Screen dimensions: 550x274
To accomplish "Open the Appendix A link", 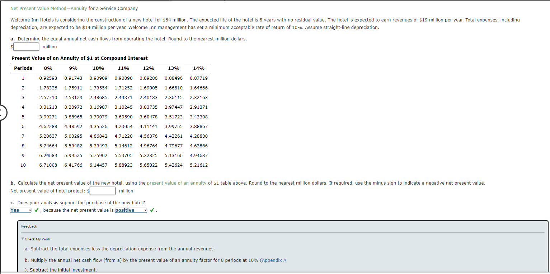I will (274, 260).
